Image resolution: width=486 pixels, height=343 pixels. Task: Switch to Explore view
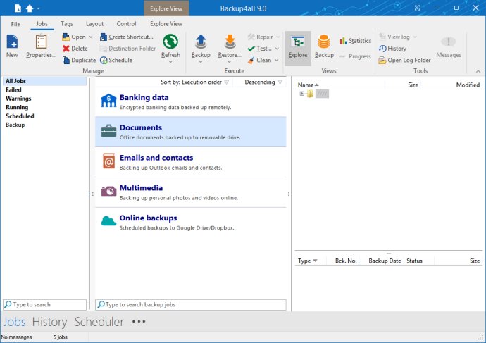(298, 48)
